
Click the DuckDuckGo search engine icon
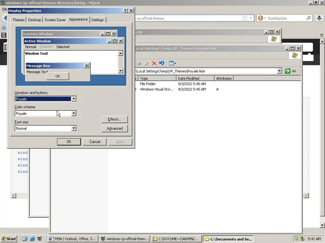tap(261, 18)
